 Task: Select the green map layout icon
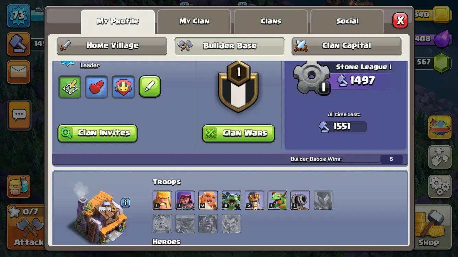pyautogui.click(x=70, y=87)
